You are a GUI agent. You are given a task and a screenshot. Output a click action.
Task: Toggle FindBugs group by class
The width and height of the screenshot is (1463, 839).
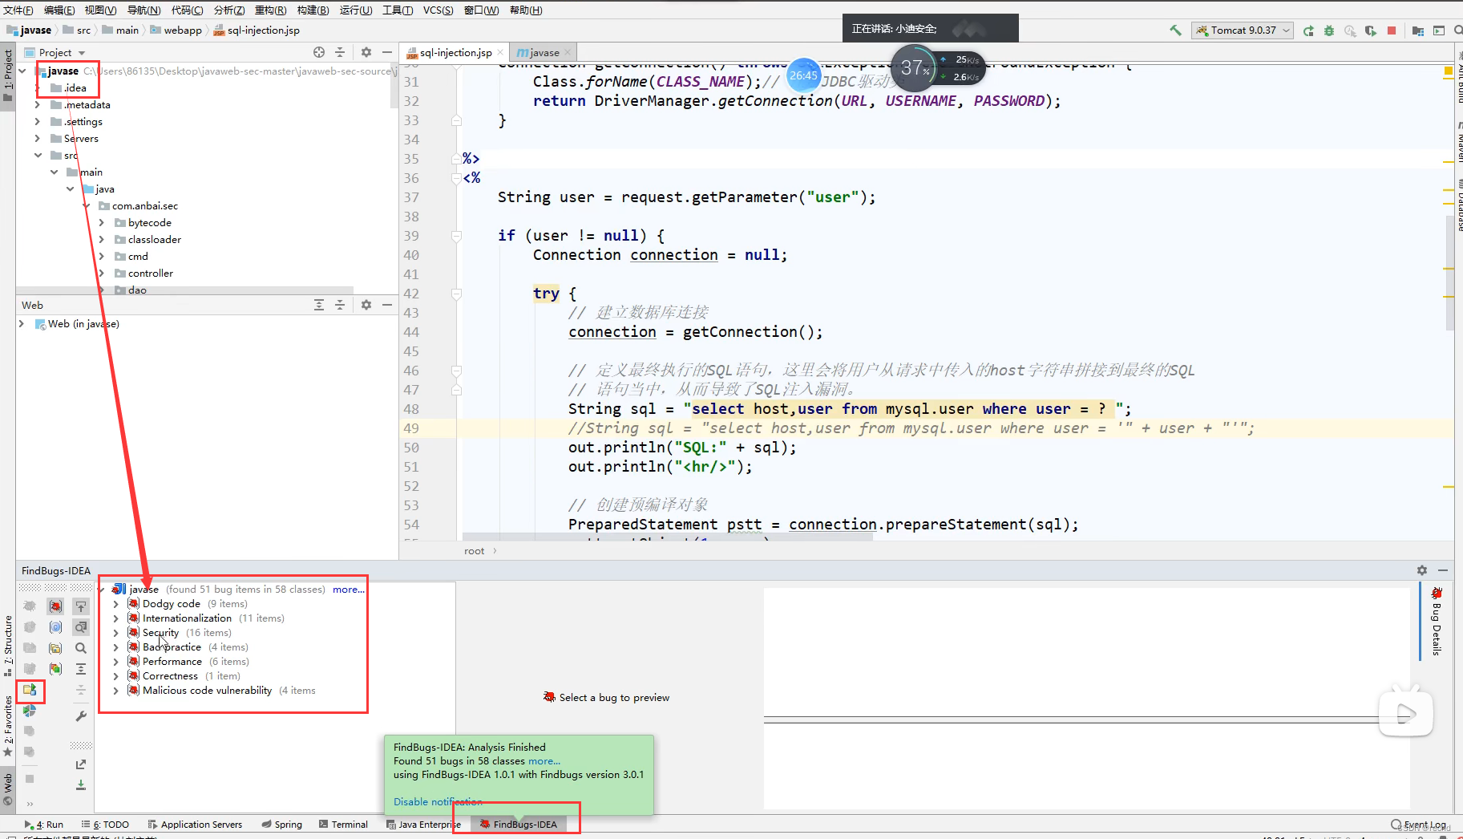point(55,627)
